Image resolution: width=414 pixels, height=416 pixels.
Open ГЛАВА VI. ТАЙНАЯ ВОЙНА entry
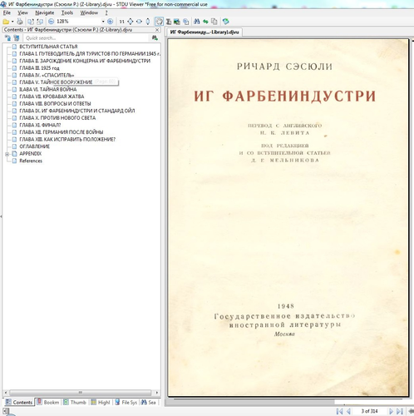pos(48,89)
